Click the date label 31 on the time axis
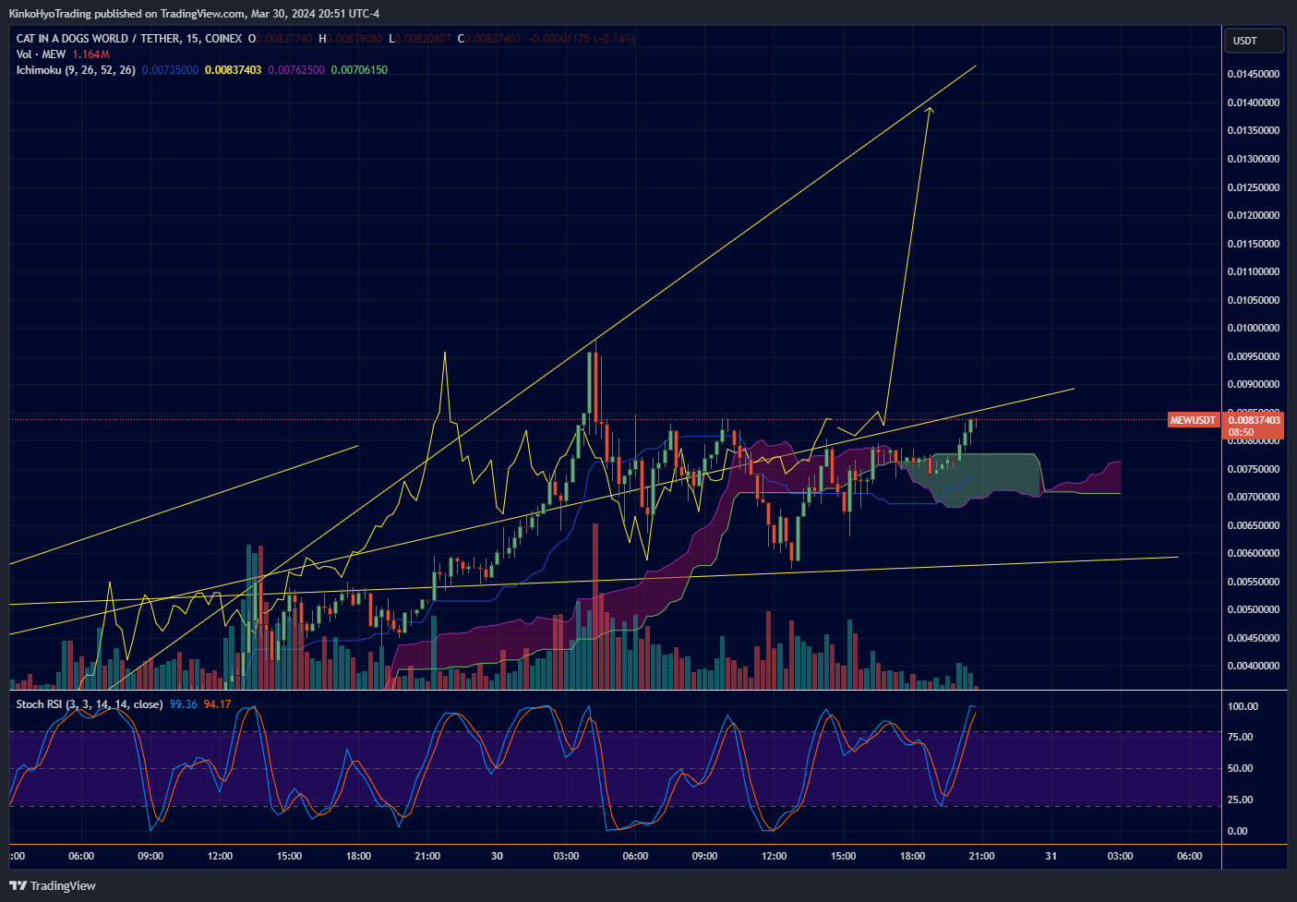 pos(1051,856)
